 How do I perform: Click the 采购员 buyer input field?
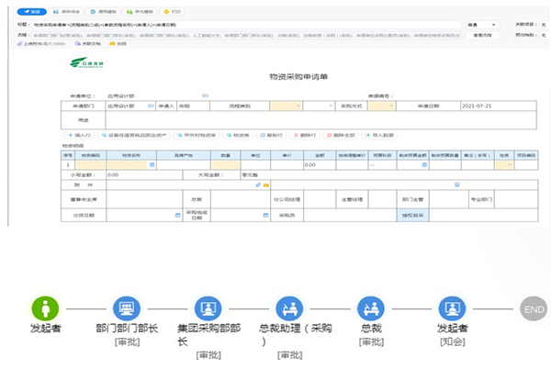(351, 215)
